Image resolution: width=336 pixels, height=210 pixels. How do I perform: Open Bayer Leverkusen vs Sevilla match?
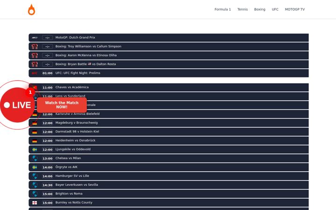[x=168, y=185]
